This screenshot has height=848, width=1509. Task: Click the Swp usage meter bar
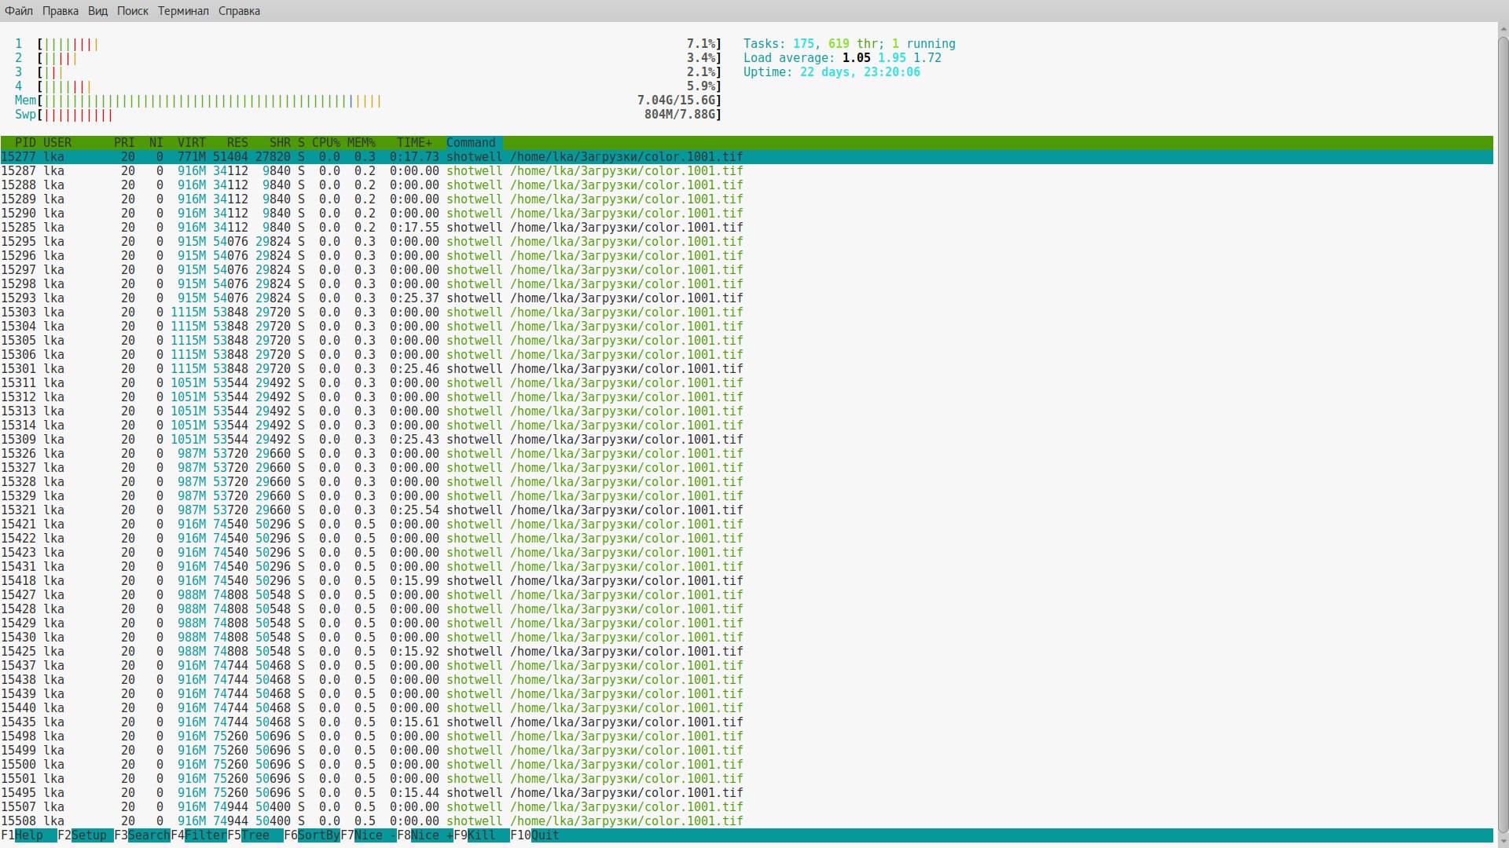[x=368, y=115]
